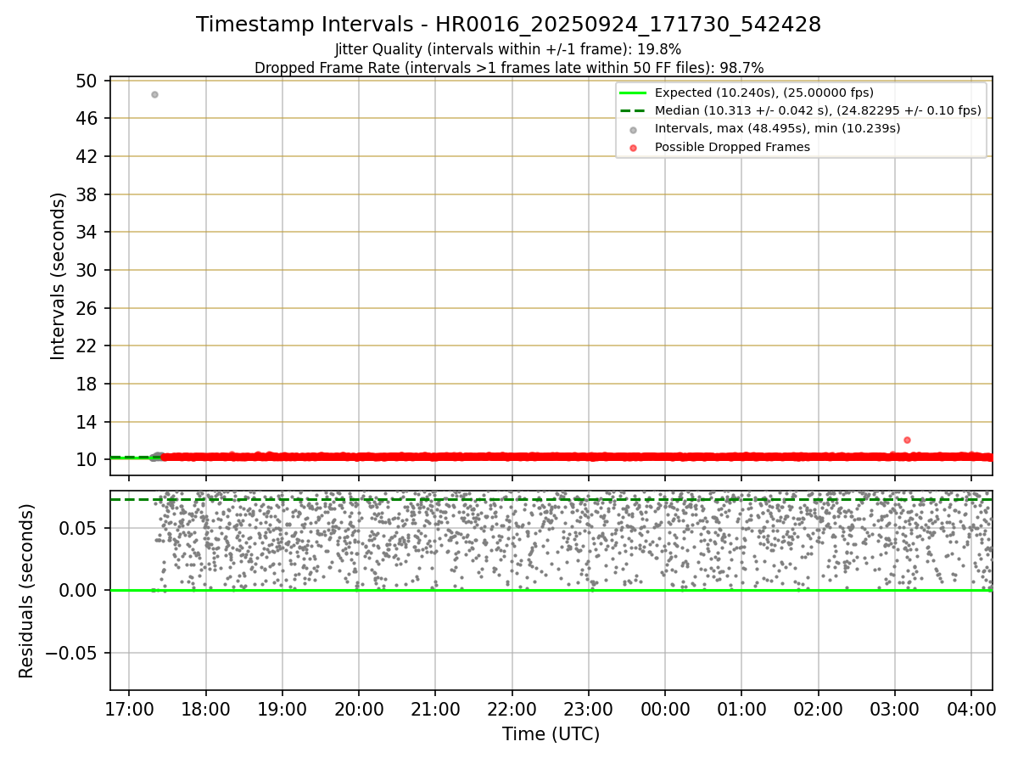Viewport: 1018px width, 764px height.
Task: Click the gray dot marker in legend
Action: point(633,129)
